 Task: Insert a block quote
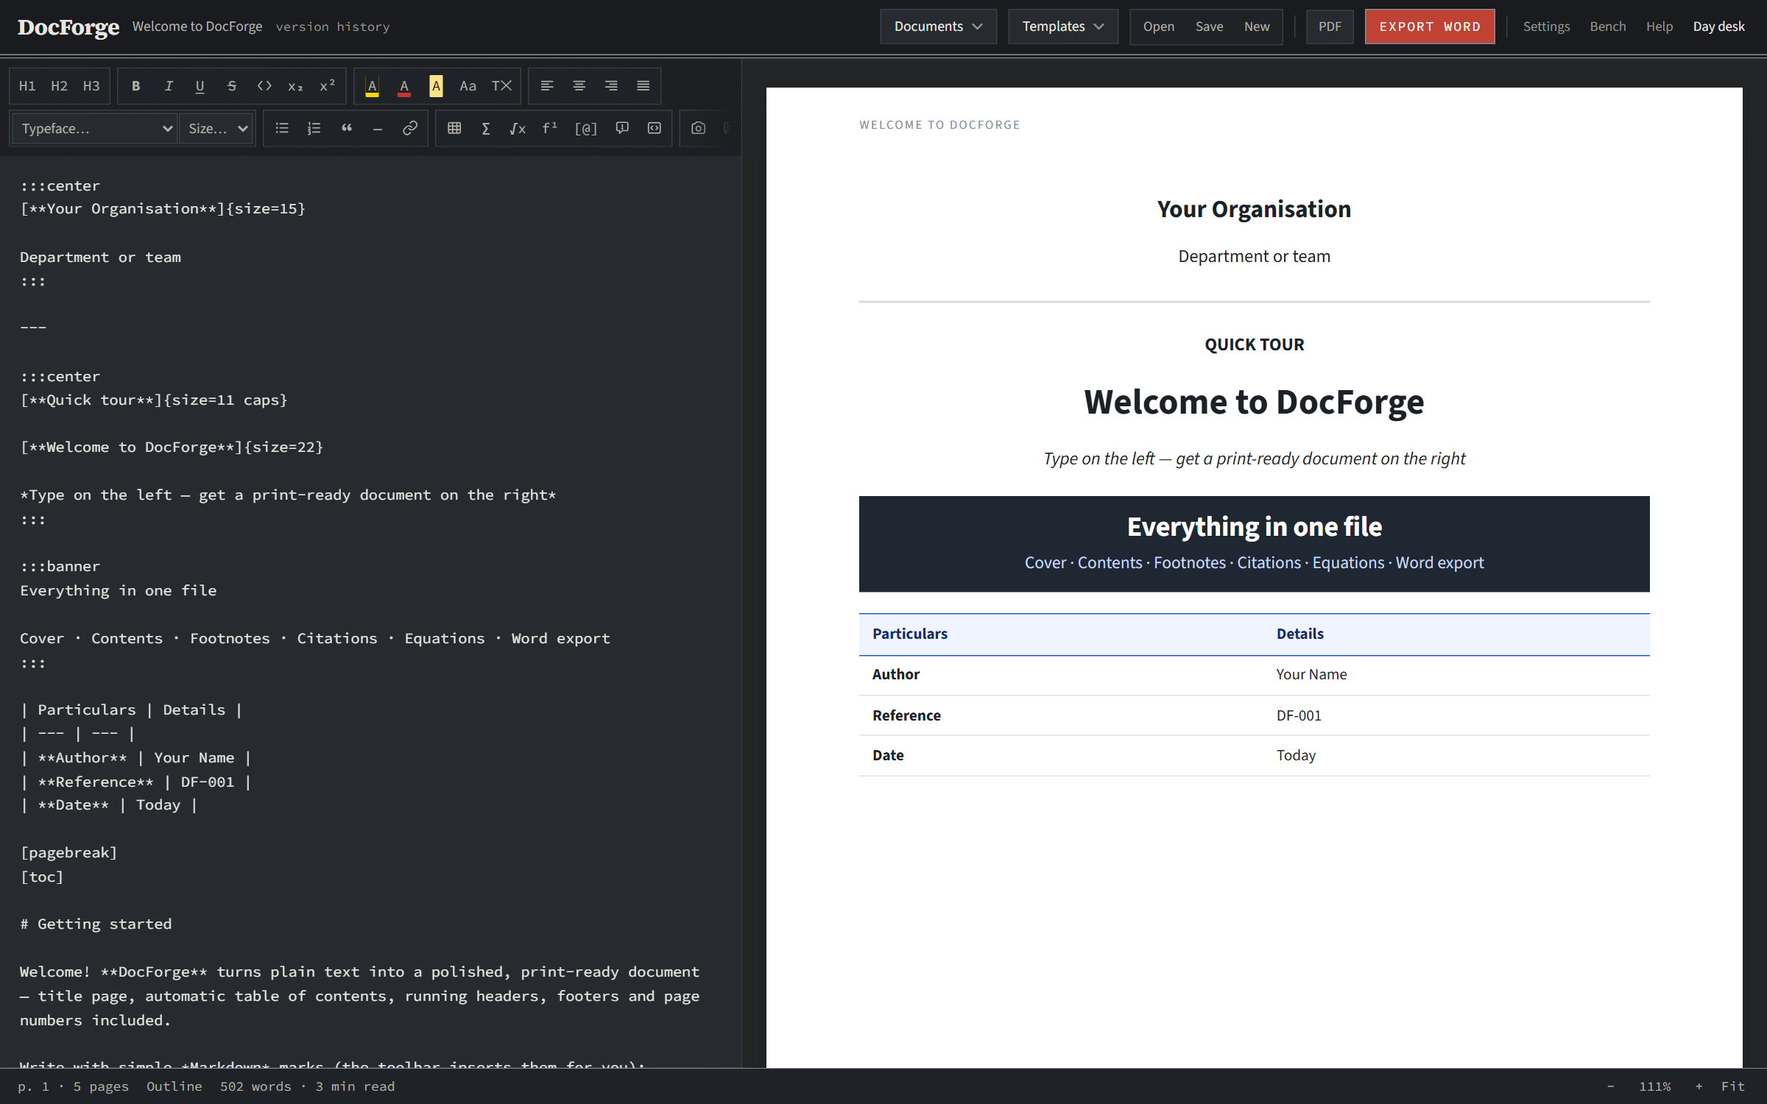[346, 128]
